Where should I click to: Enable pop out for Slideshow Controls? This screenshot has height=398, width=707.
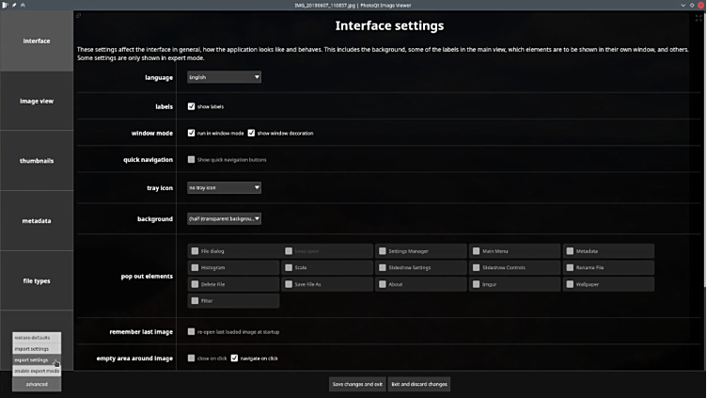point(476,268)
